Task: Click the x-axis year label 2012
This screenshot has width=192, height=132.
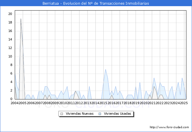Action: tap(79, 103)
